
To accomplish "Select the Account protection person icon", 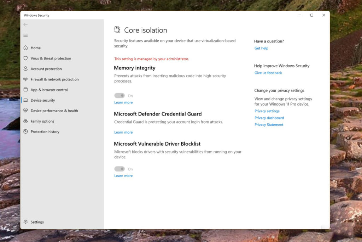I will pyautogui.click(x=25, y=69).
